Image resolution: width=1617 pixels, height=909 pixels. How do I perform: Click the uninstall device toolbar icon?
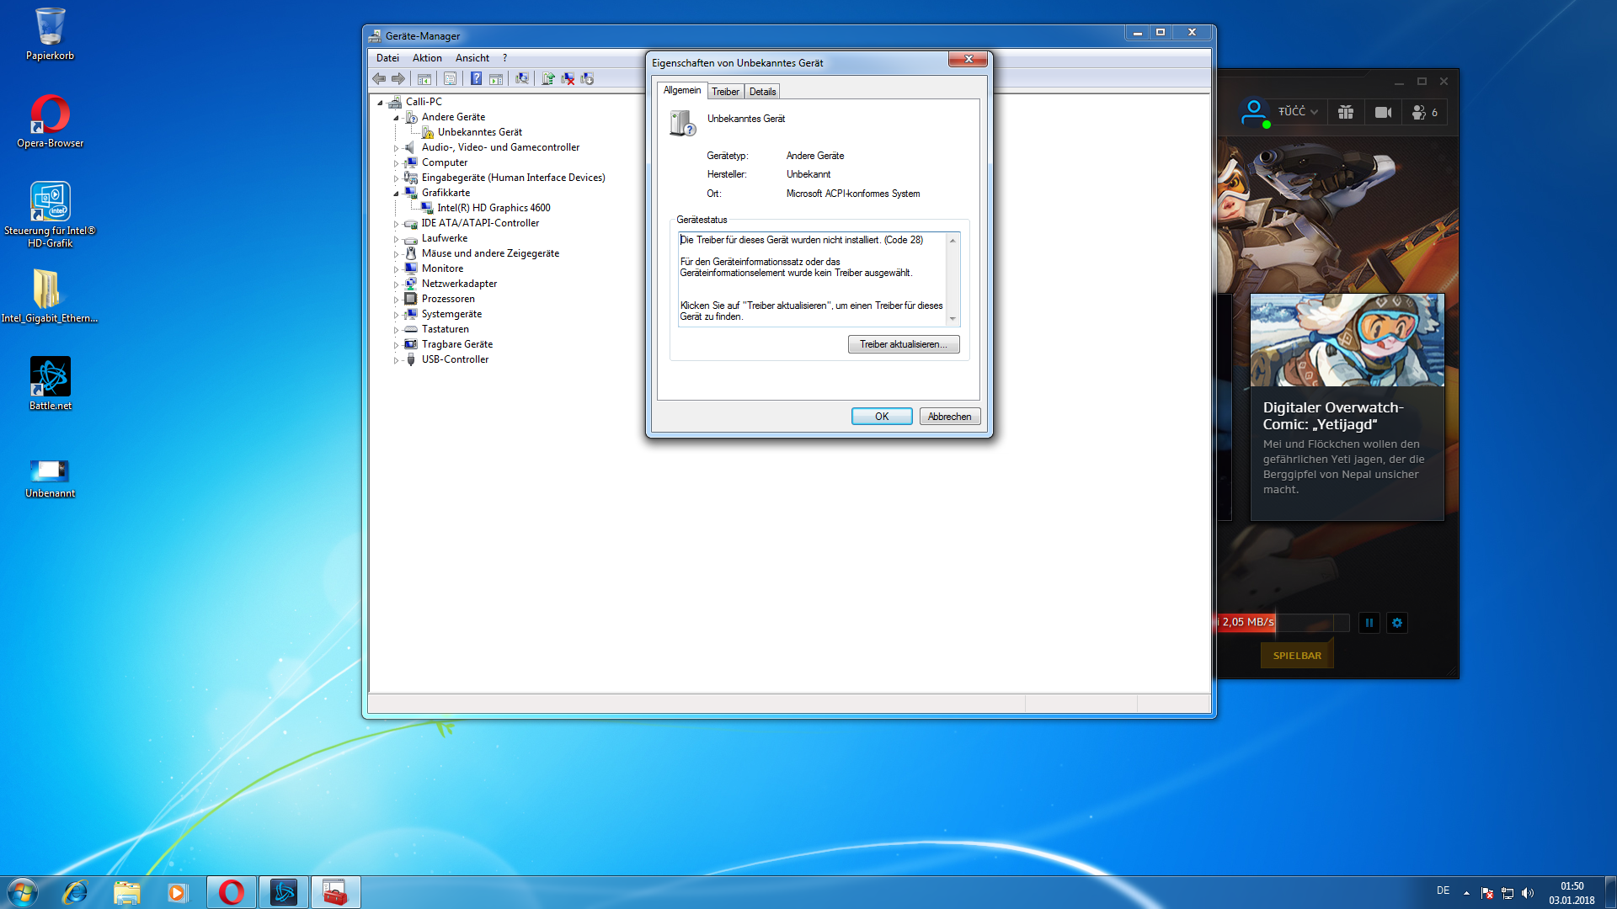(568, 79)
